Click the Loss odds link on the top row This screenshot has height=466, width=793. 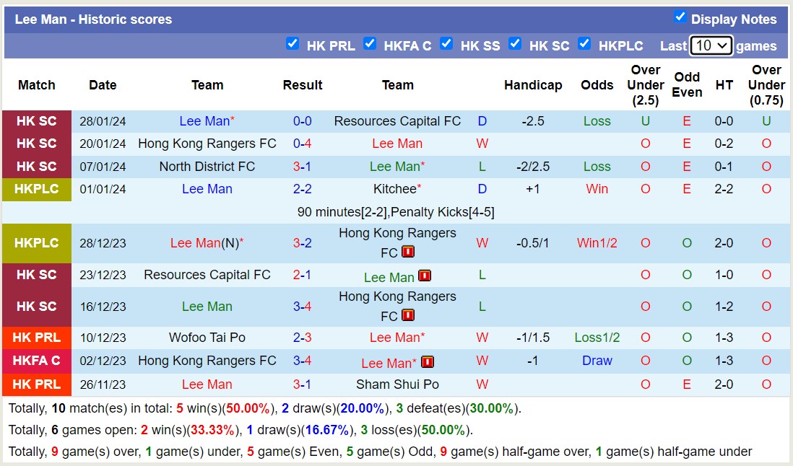click(x=597, y=120)
